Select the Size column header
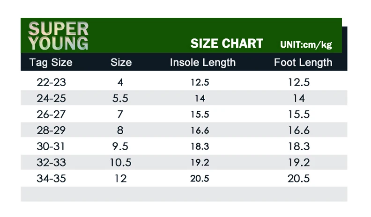 [121, 63]
